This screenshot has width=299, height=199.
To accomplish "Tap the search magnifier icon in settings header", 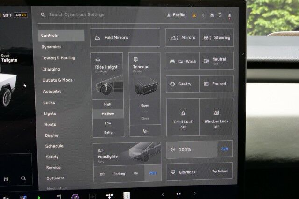I will point(43,14).
